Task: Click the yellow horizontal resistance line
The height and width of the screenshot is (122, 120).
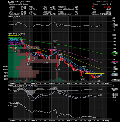Action: pos(95,73)
